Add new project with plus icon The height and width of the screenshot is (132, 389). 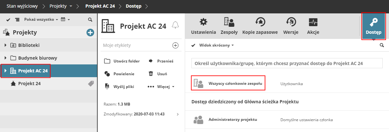pyautogui.click(x=90, y=32)
